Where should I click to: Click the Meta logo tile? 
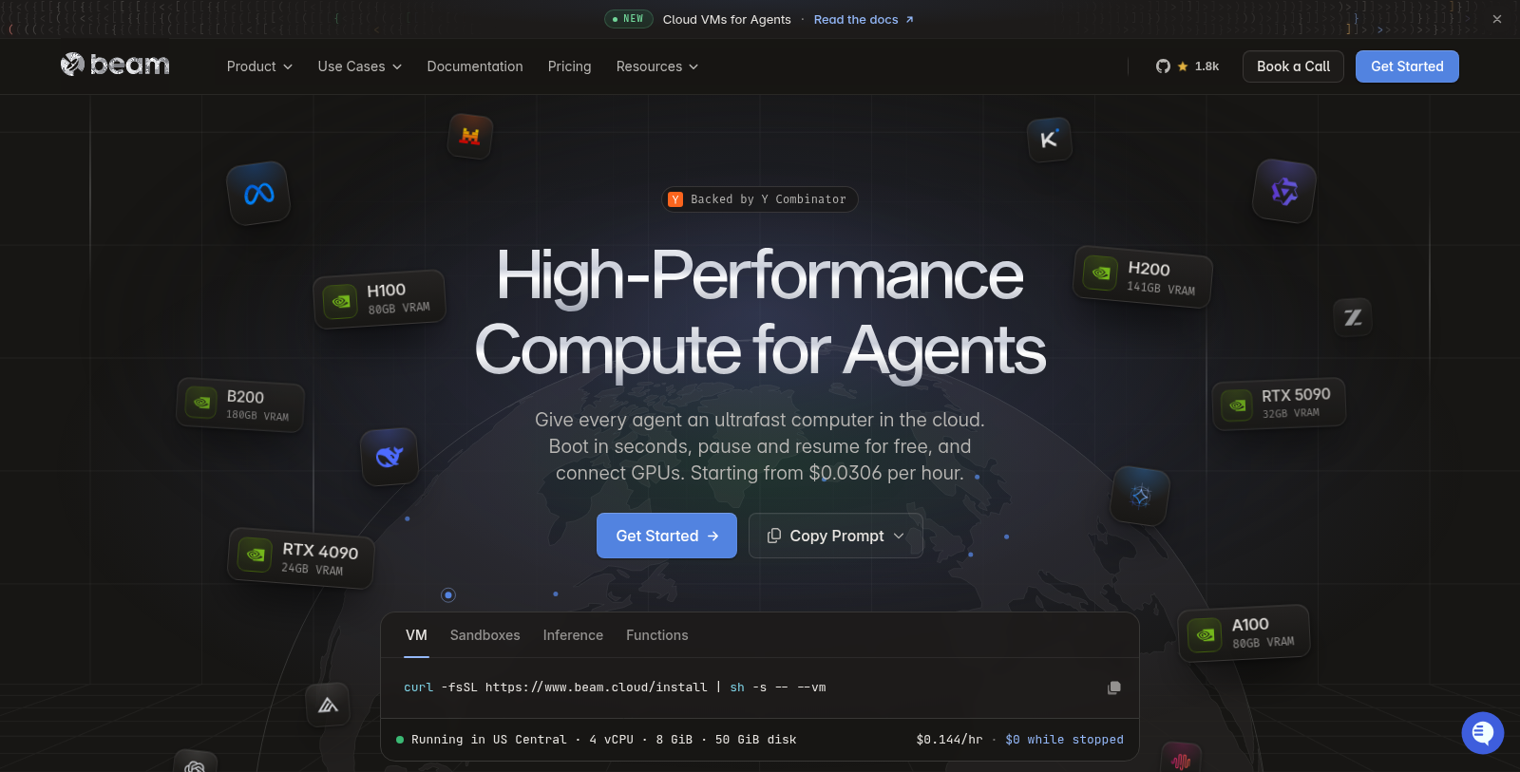(258, 194)
